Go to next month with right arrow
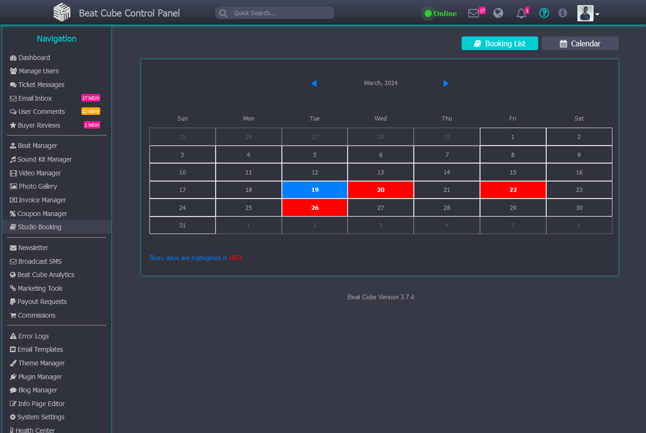Screen dimensions: 646x433 (446, 83)
